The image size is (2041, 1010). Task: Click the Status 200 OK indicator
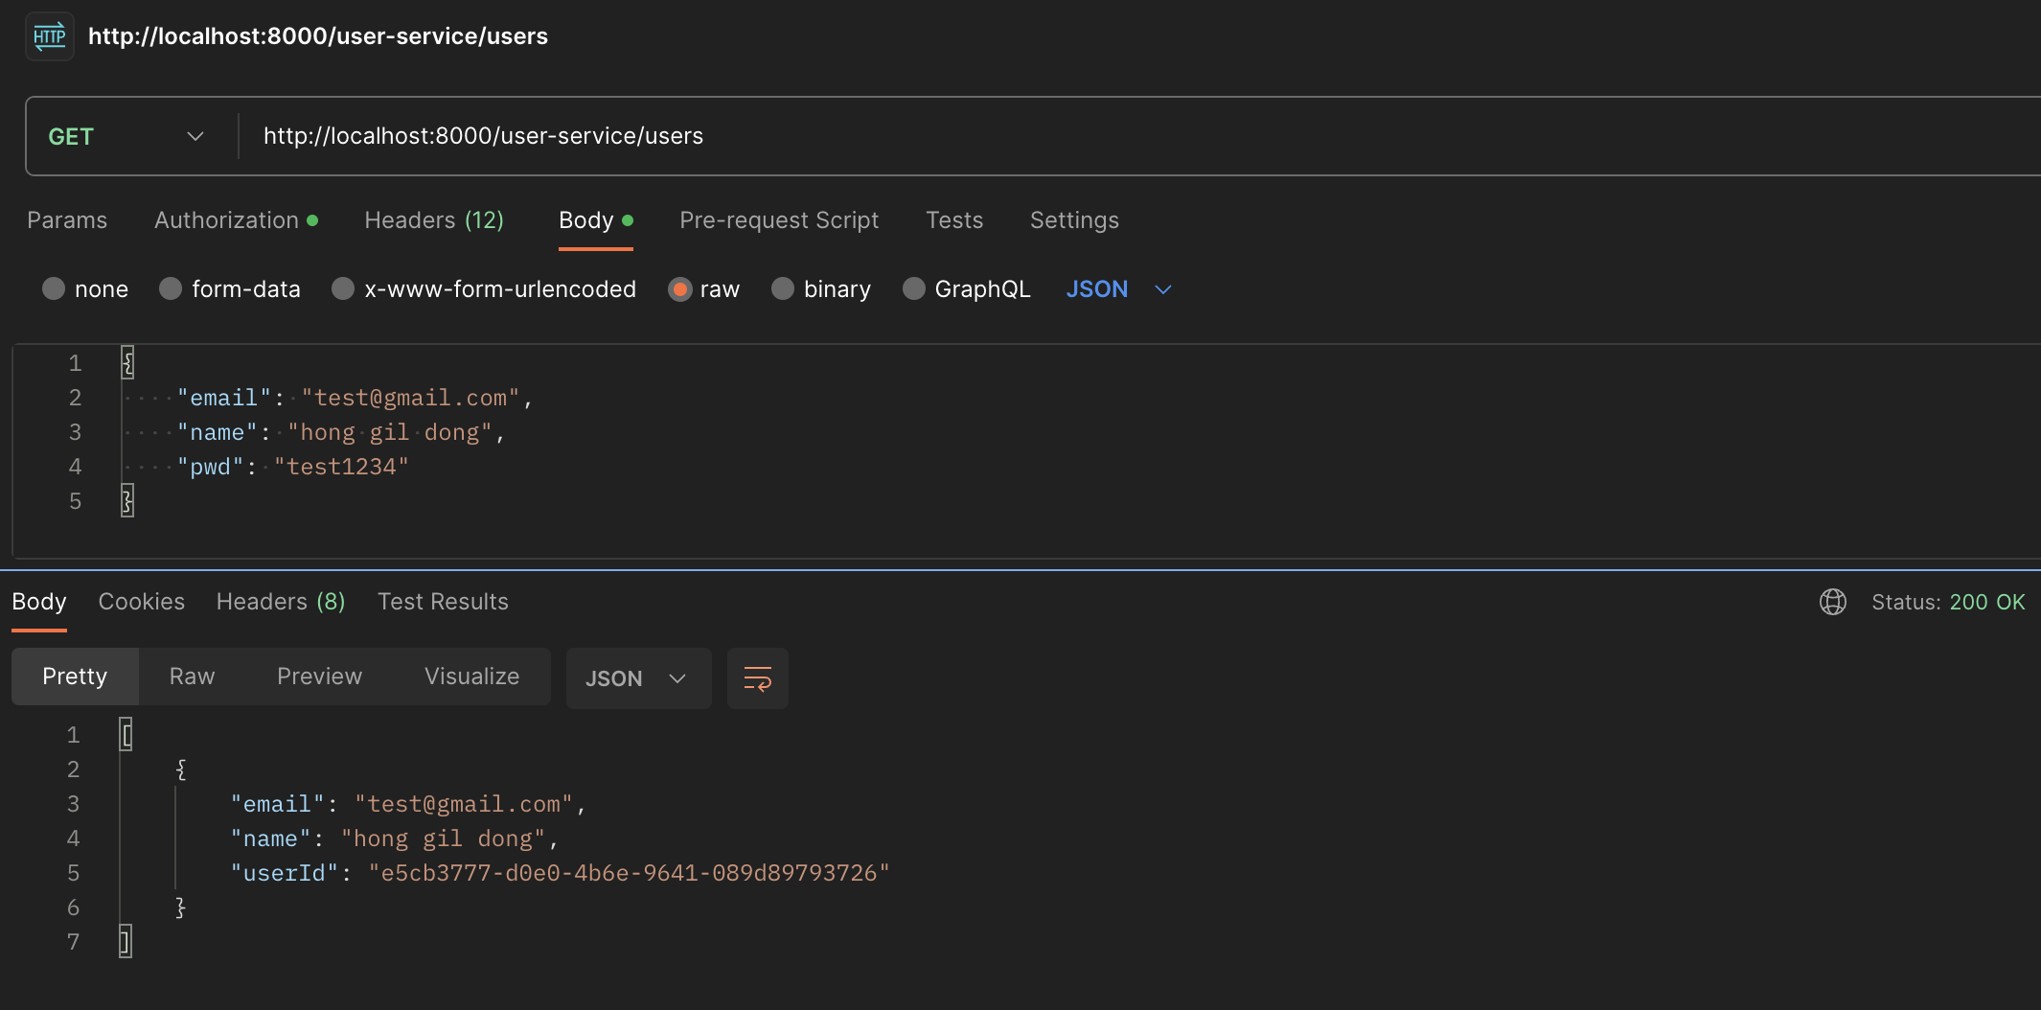pyautogui.click(x=1947, y=602)
